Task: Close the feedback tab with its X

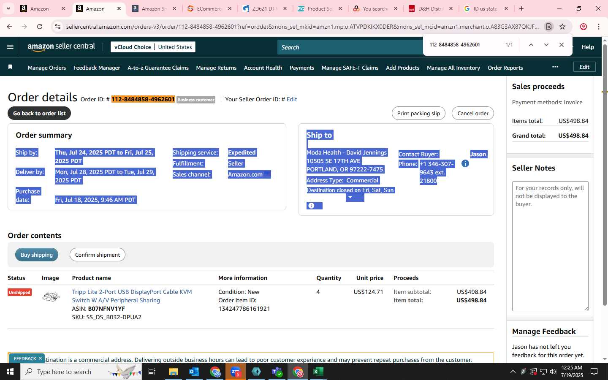Action: tap(40, 358)
